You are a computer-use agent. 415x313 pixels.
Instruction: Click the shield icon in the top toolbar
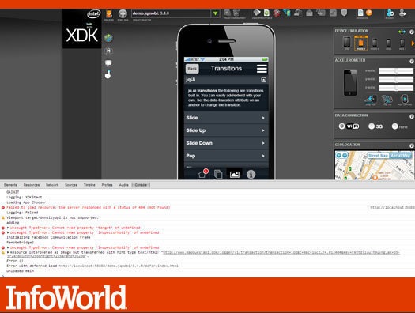344,13
